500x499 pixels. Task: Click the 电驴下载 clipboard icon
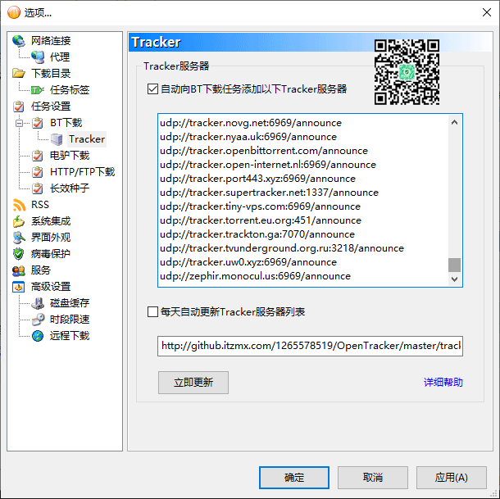pyautogui.click(x=38, y=156)
